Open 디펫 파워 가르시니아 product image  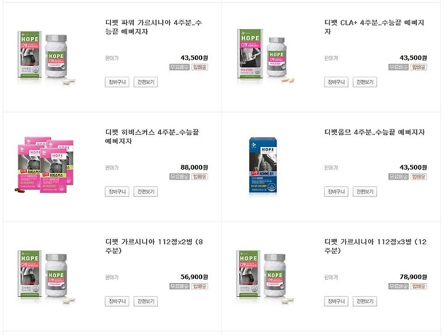point(46,57)
